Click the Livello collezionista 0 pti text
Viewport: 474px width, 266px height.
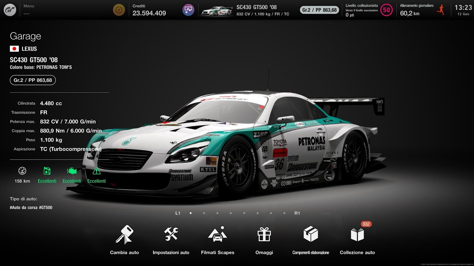(x=350, y=15)
